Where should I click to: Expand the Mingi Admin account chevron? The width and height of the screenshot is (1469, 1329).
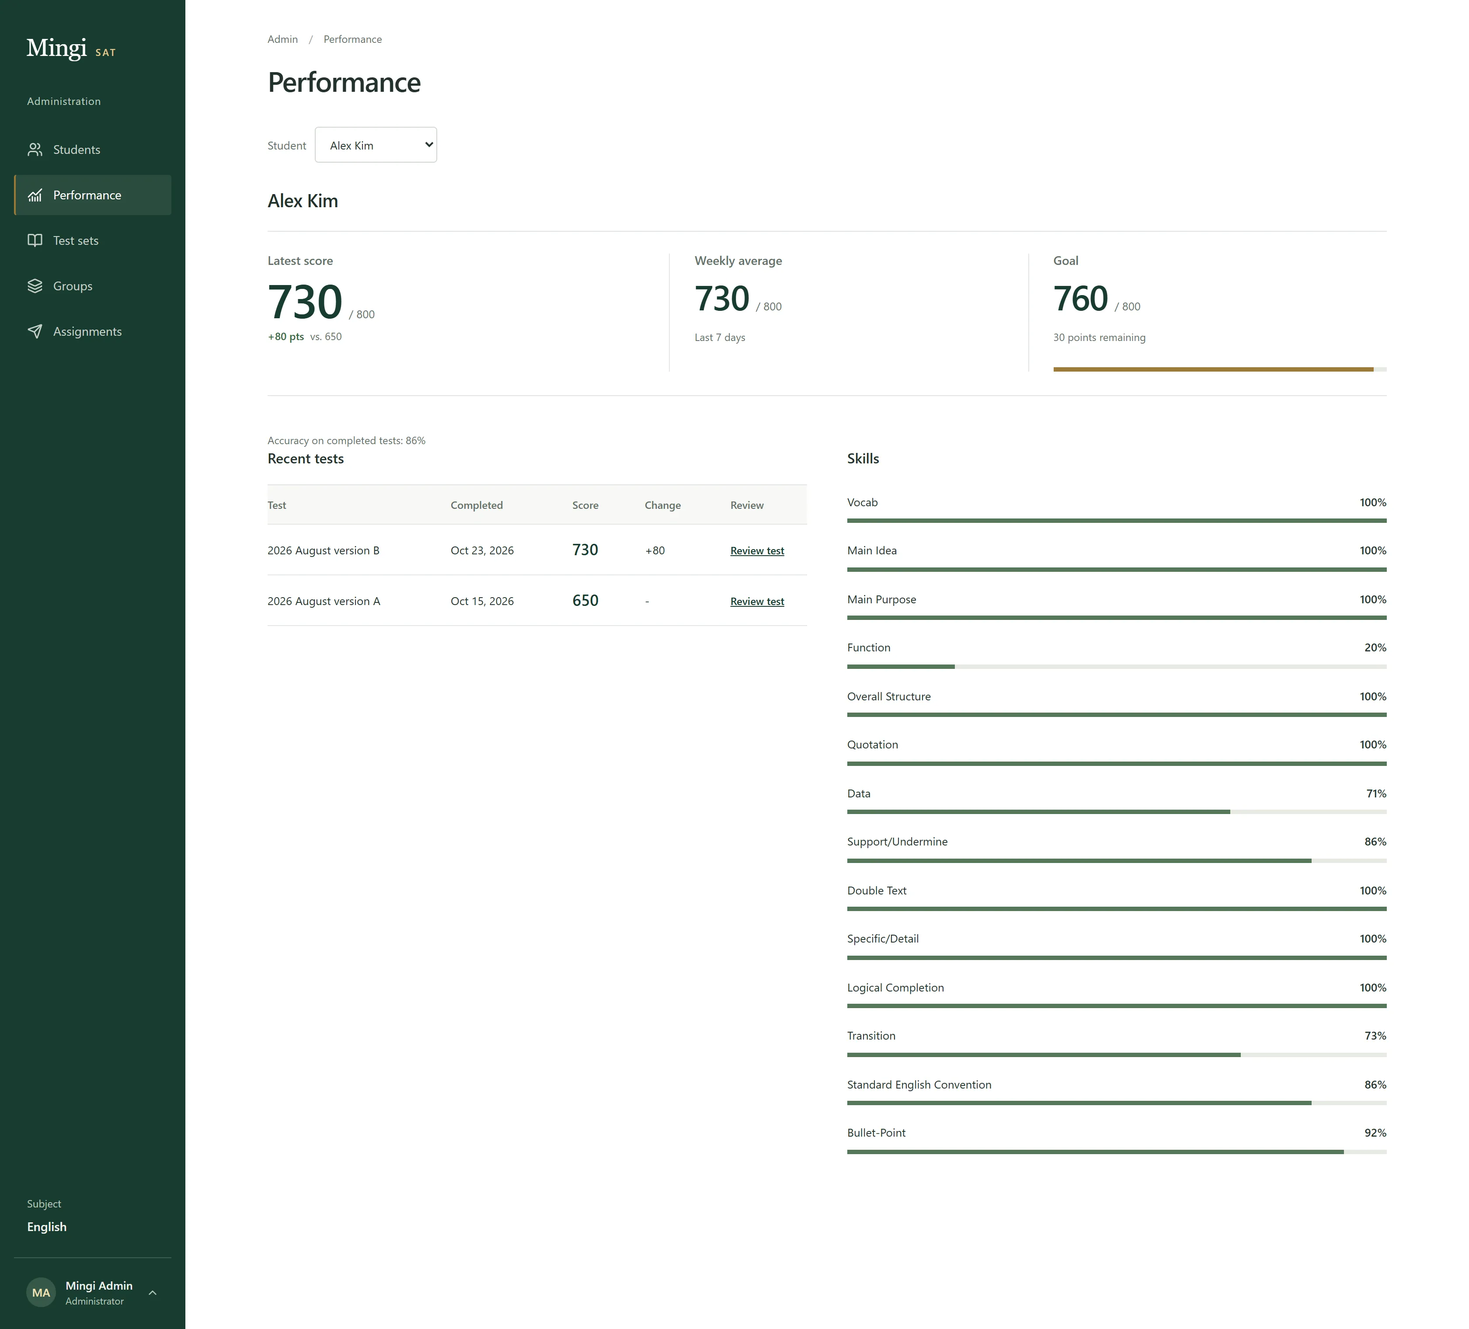click(x=152, y=1293)
